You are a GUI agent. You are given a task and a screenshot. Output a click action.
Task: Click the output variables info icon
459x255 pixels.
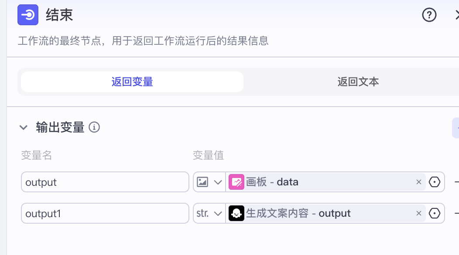[x=94, y=127]
